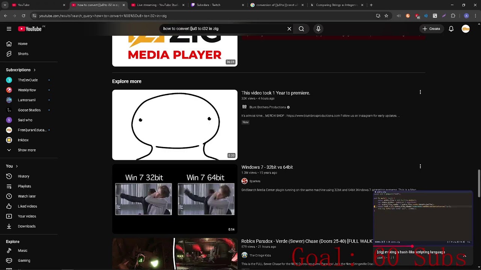The image size is (481, 270).
Task: Close the Subedara - Twitch tab
Action: click(x=243, y=5)
